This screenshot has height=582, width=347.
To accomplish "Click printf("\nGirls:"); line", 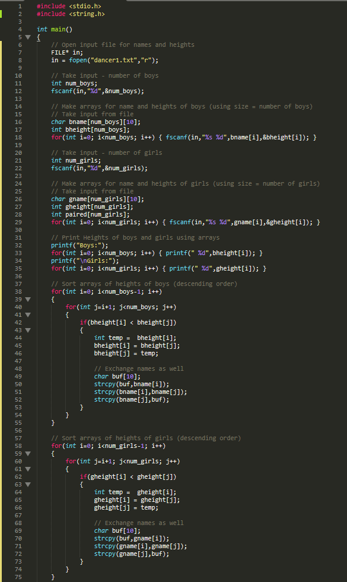I will (85, 261).
